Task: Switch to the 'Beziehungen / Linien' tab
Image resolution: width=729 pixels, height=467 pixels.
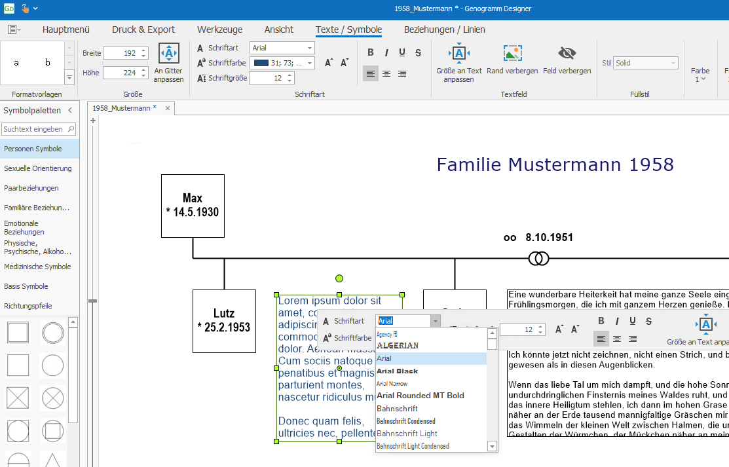Action: pos(444,29)
